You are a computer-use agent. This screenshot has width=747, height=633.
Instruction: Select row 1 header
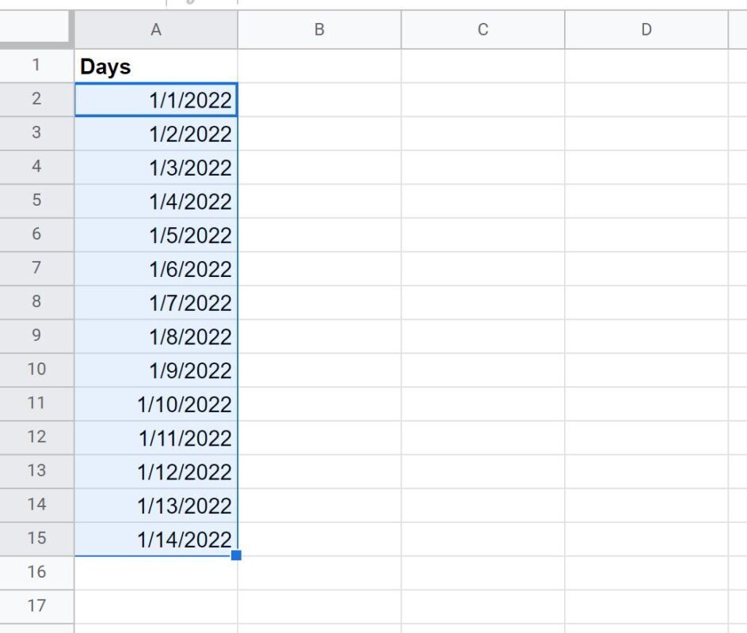(36, 66)
